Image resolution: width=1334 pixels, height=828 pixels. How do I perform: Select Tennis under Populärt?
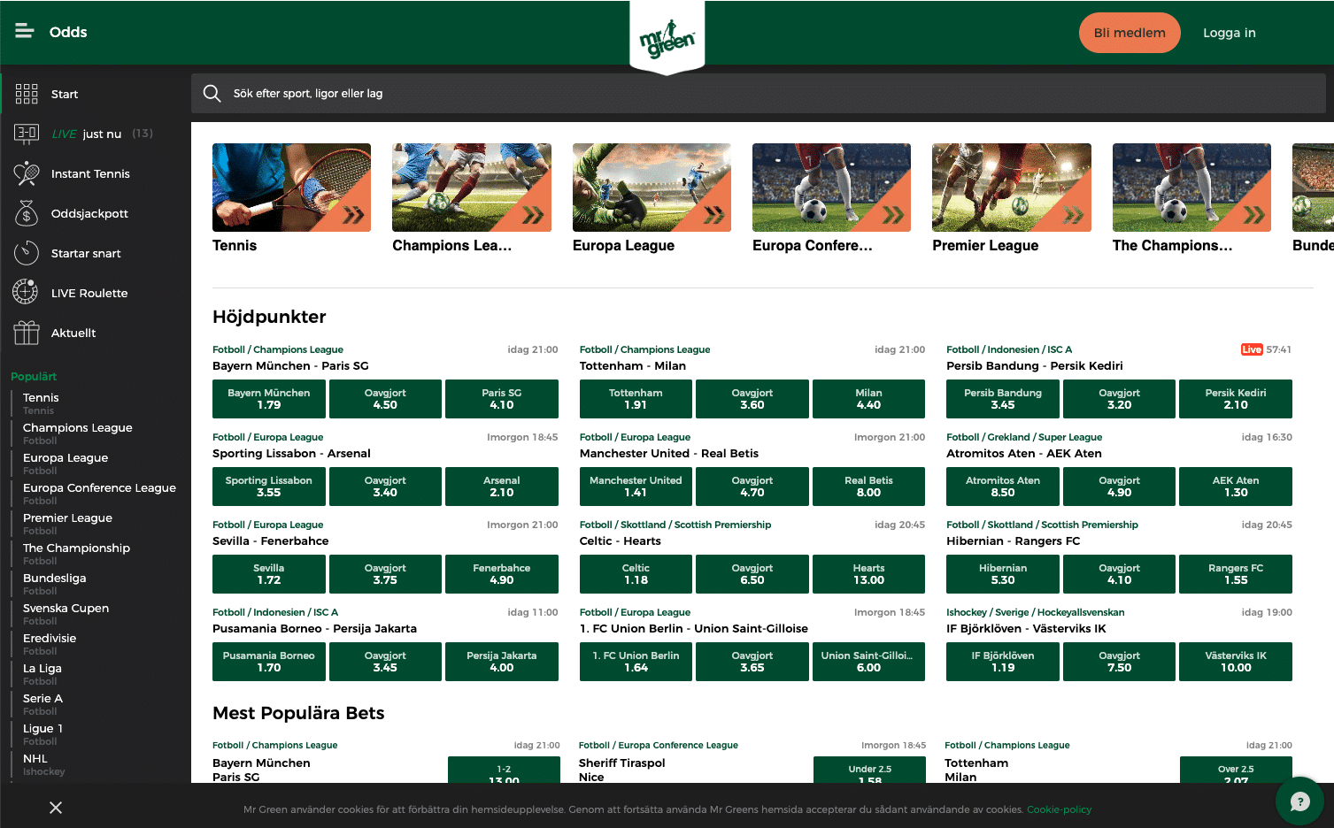coord(41,398)
